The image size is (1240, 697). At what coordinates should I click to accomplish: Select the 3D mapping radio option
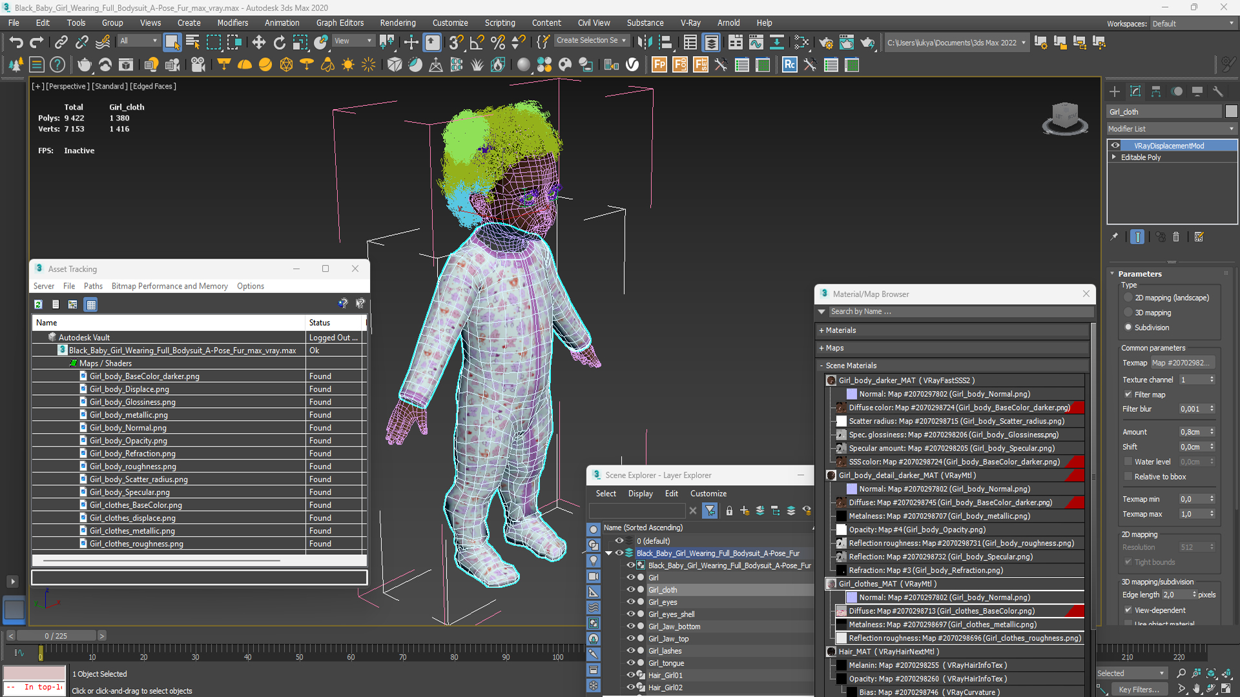[1128, 312]
